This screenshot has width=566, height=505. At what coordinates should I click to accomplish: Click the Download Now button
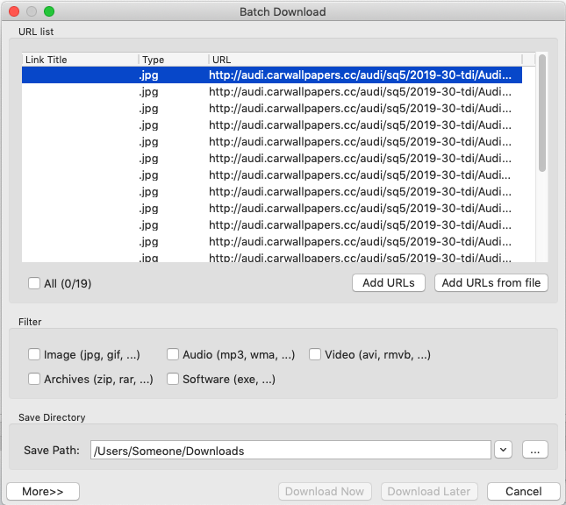(325, 491)
